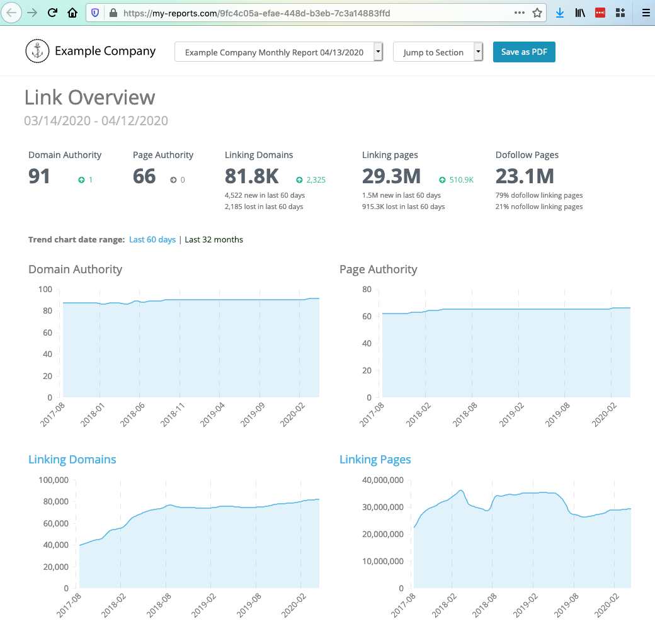Click the LastPass extension icon
Image resolution: width=655 pixels, height=641 pixels.
pyautogui.click(x=600, y=12)
